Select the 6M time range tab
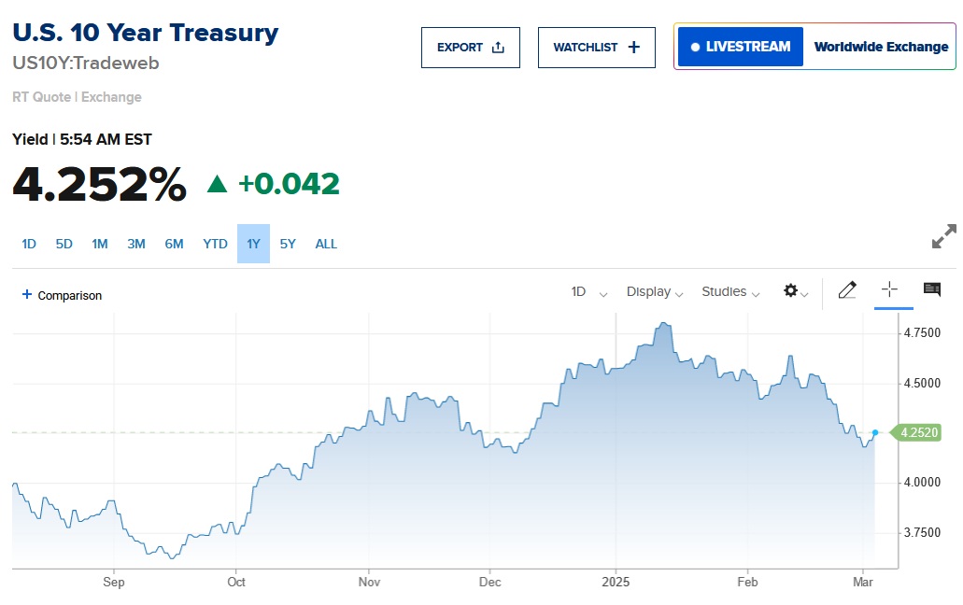The image size is (963, 605). click(x=174, y=244)
